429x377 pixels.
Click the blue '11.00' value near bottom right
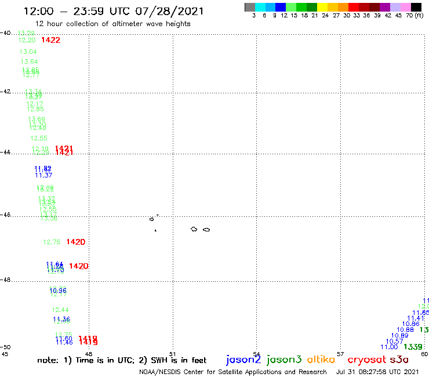(x=389, y=347)
